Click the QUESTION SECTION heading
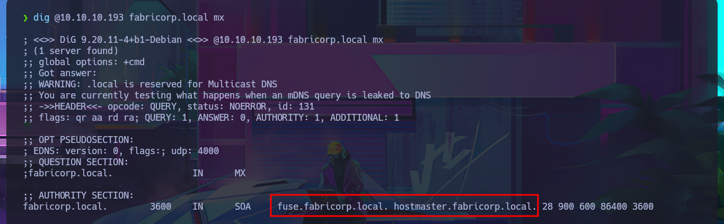 click(x=76, y=162)
